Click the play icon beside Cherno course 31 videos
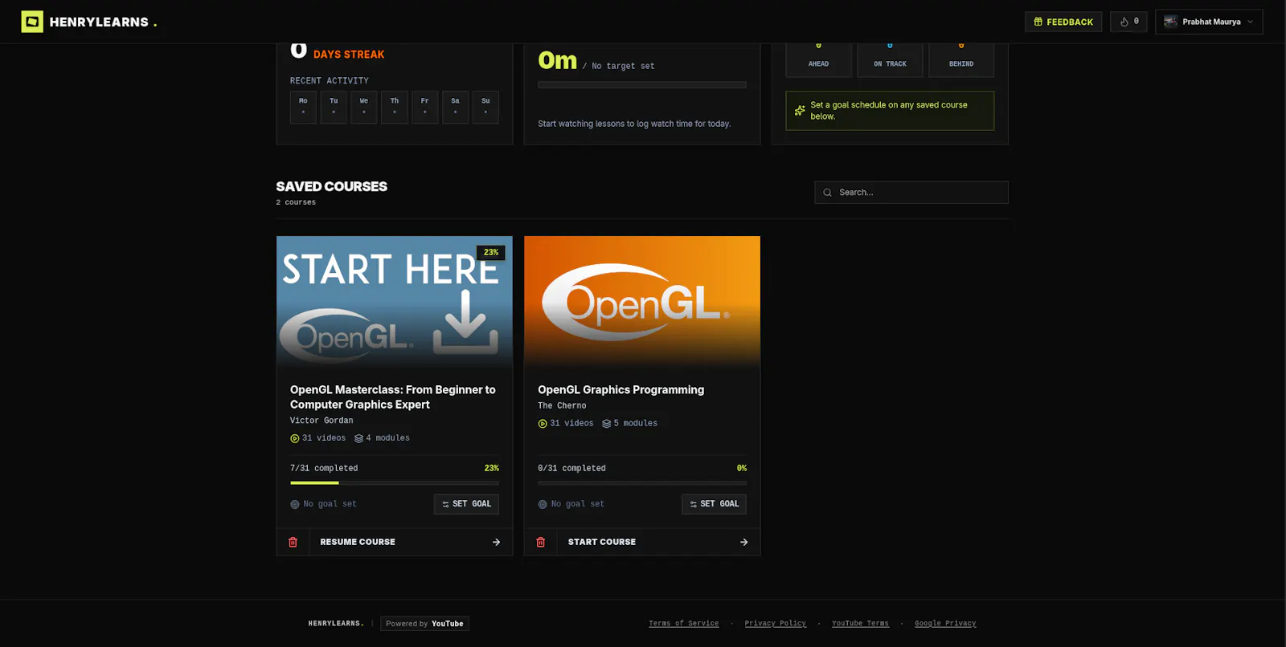This screenshot has width=1286, height=647. click(543, 424)
